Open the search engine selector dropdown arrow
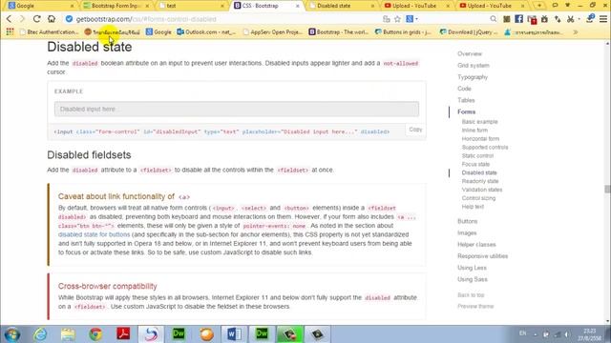Viewport: 611px width, 343px height. pos(417,19)
